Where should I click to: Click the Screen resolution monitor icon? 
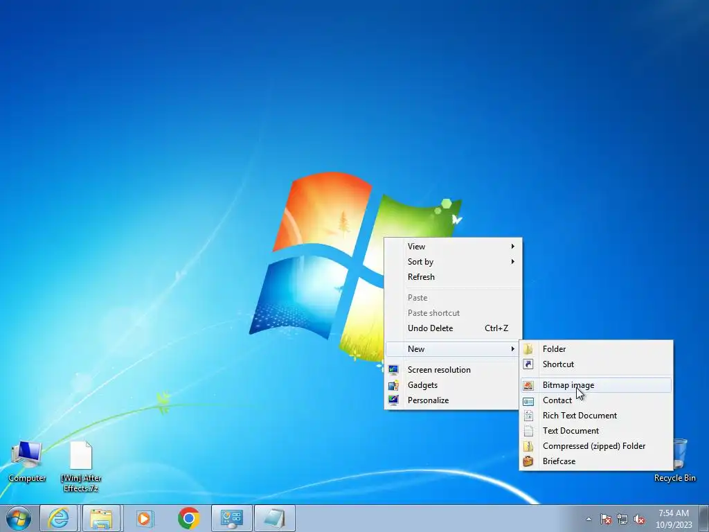pyautogui.click(x=393, y=370)
